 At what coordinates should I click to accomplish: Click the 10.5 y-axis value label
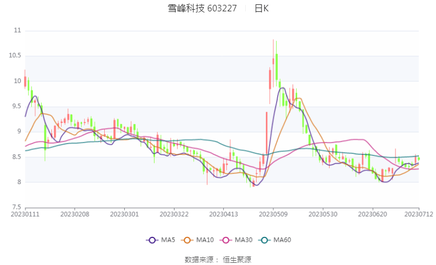(x=15, y=56)
